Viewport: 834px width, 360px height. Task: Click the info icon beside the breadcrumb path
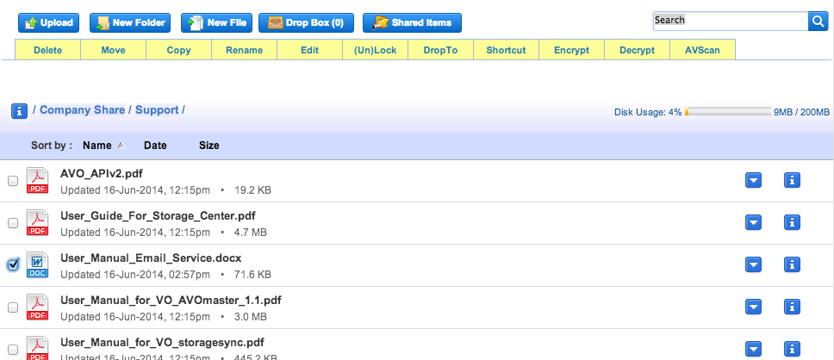[x=19, y=110]
